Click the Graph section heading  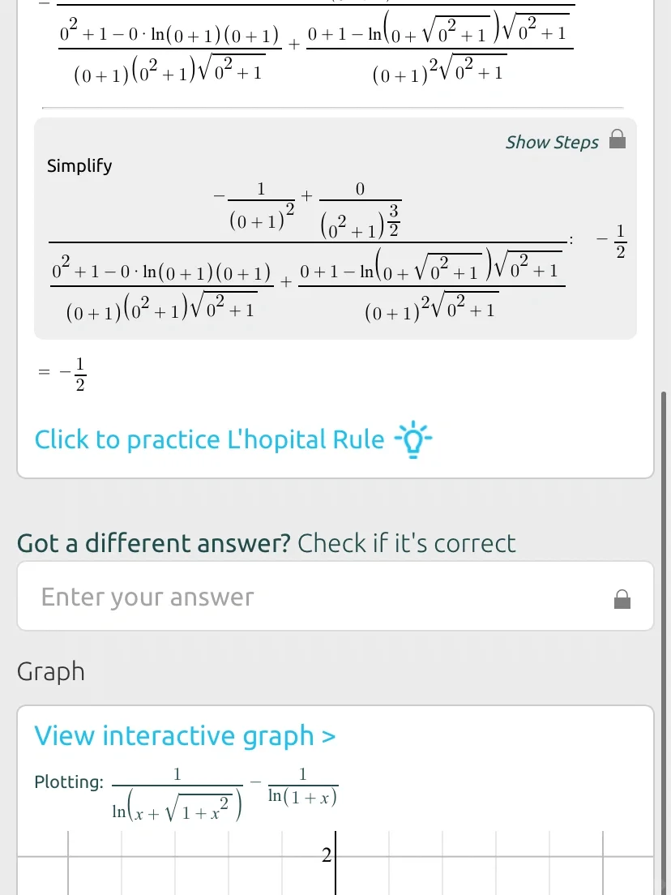(x=51, y=672)
